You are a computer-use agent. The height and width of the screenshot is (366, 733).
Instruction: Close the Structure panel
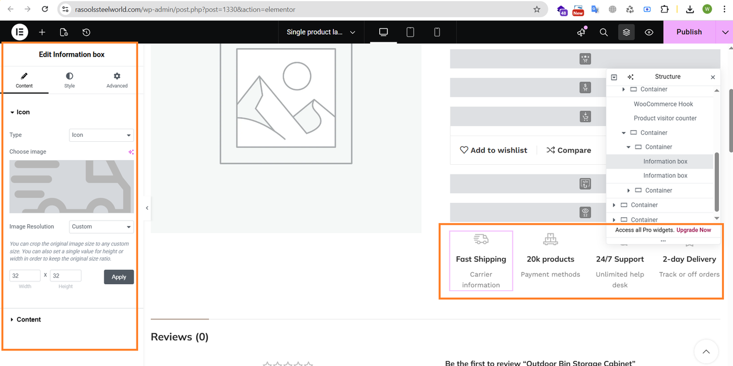tap(713, 77)
